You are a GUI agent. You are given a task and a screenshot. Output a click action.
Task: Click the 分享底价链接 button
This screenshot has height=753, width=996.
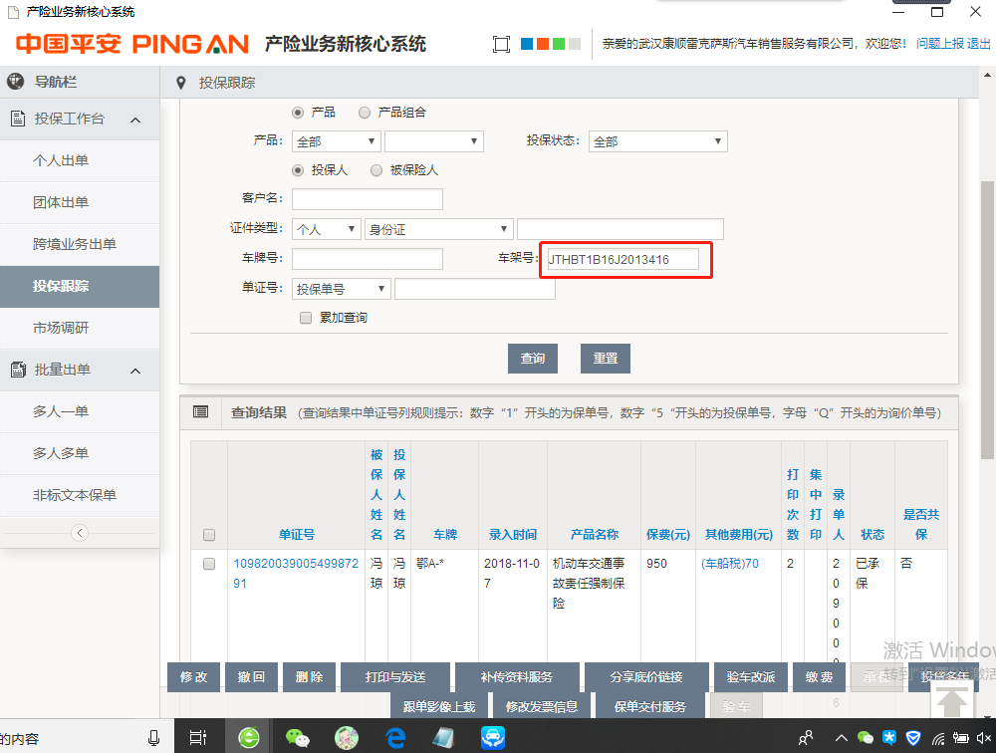[x=646, y=677]
